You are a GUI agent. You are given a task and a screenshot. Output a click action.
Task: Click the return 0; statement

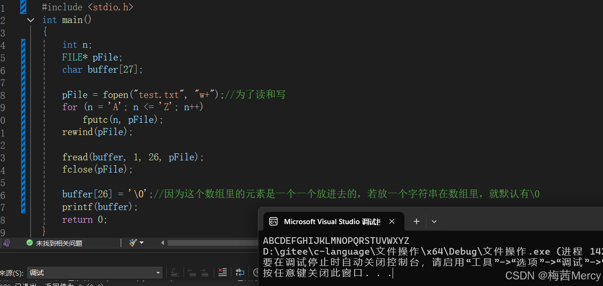(85, 219)
